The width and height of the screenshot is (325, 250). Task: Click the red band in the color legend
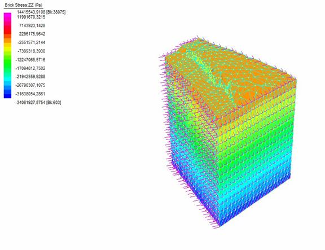(7, 32)
